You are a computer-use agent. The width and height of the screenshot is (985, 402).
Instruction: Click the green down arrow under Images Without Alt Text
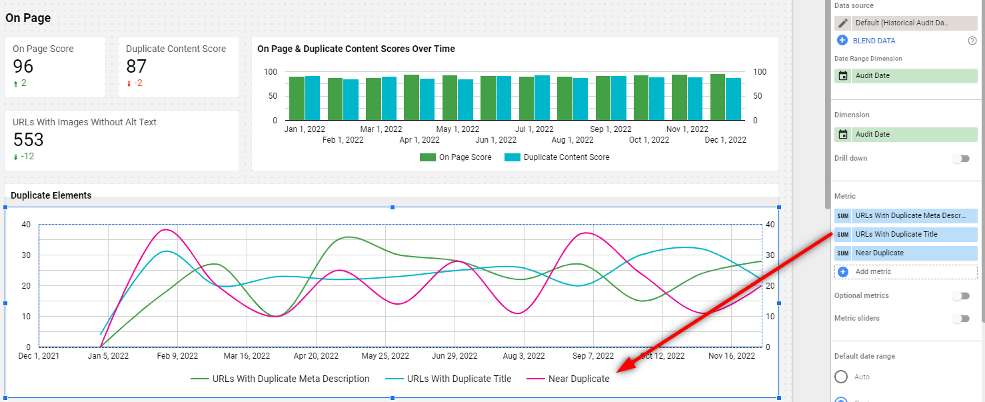click(x=15, y=157)
